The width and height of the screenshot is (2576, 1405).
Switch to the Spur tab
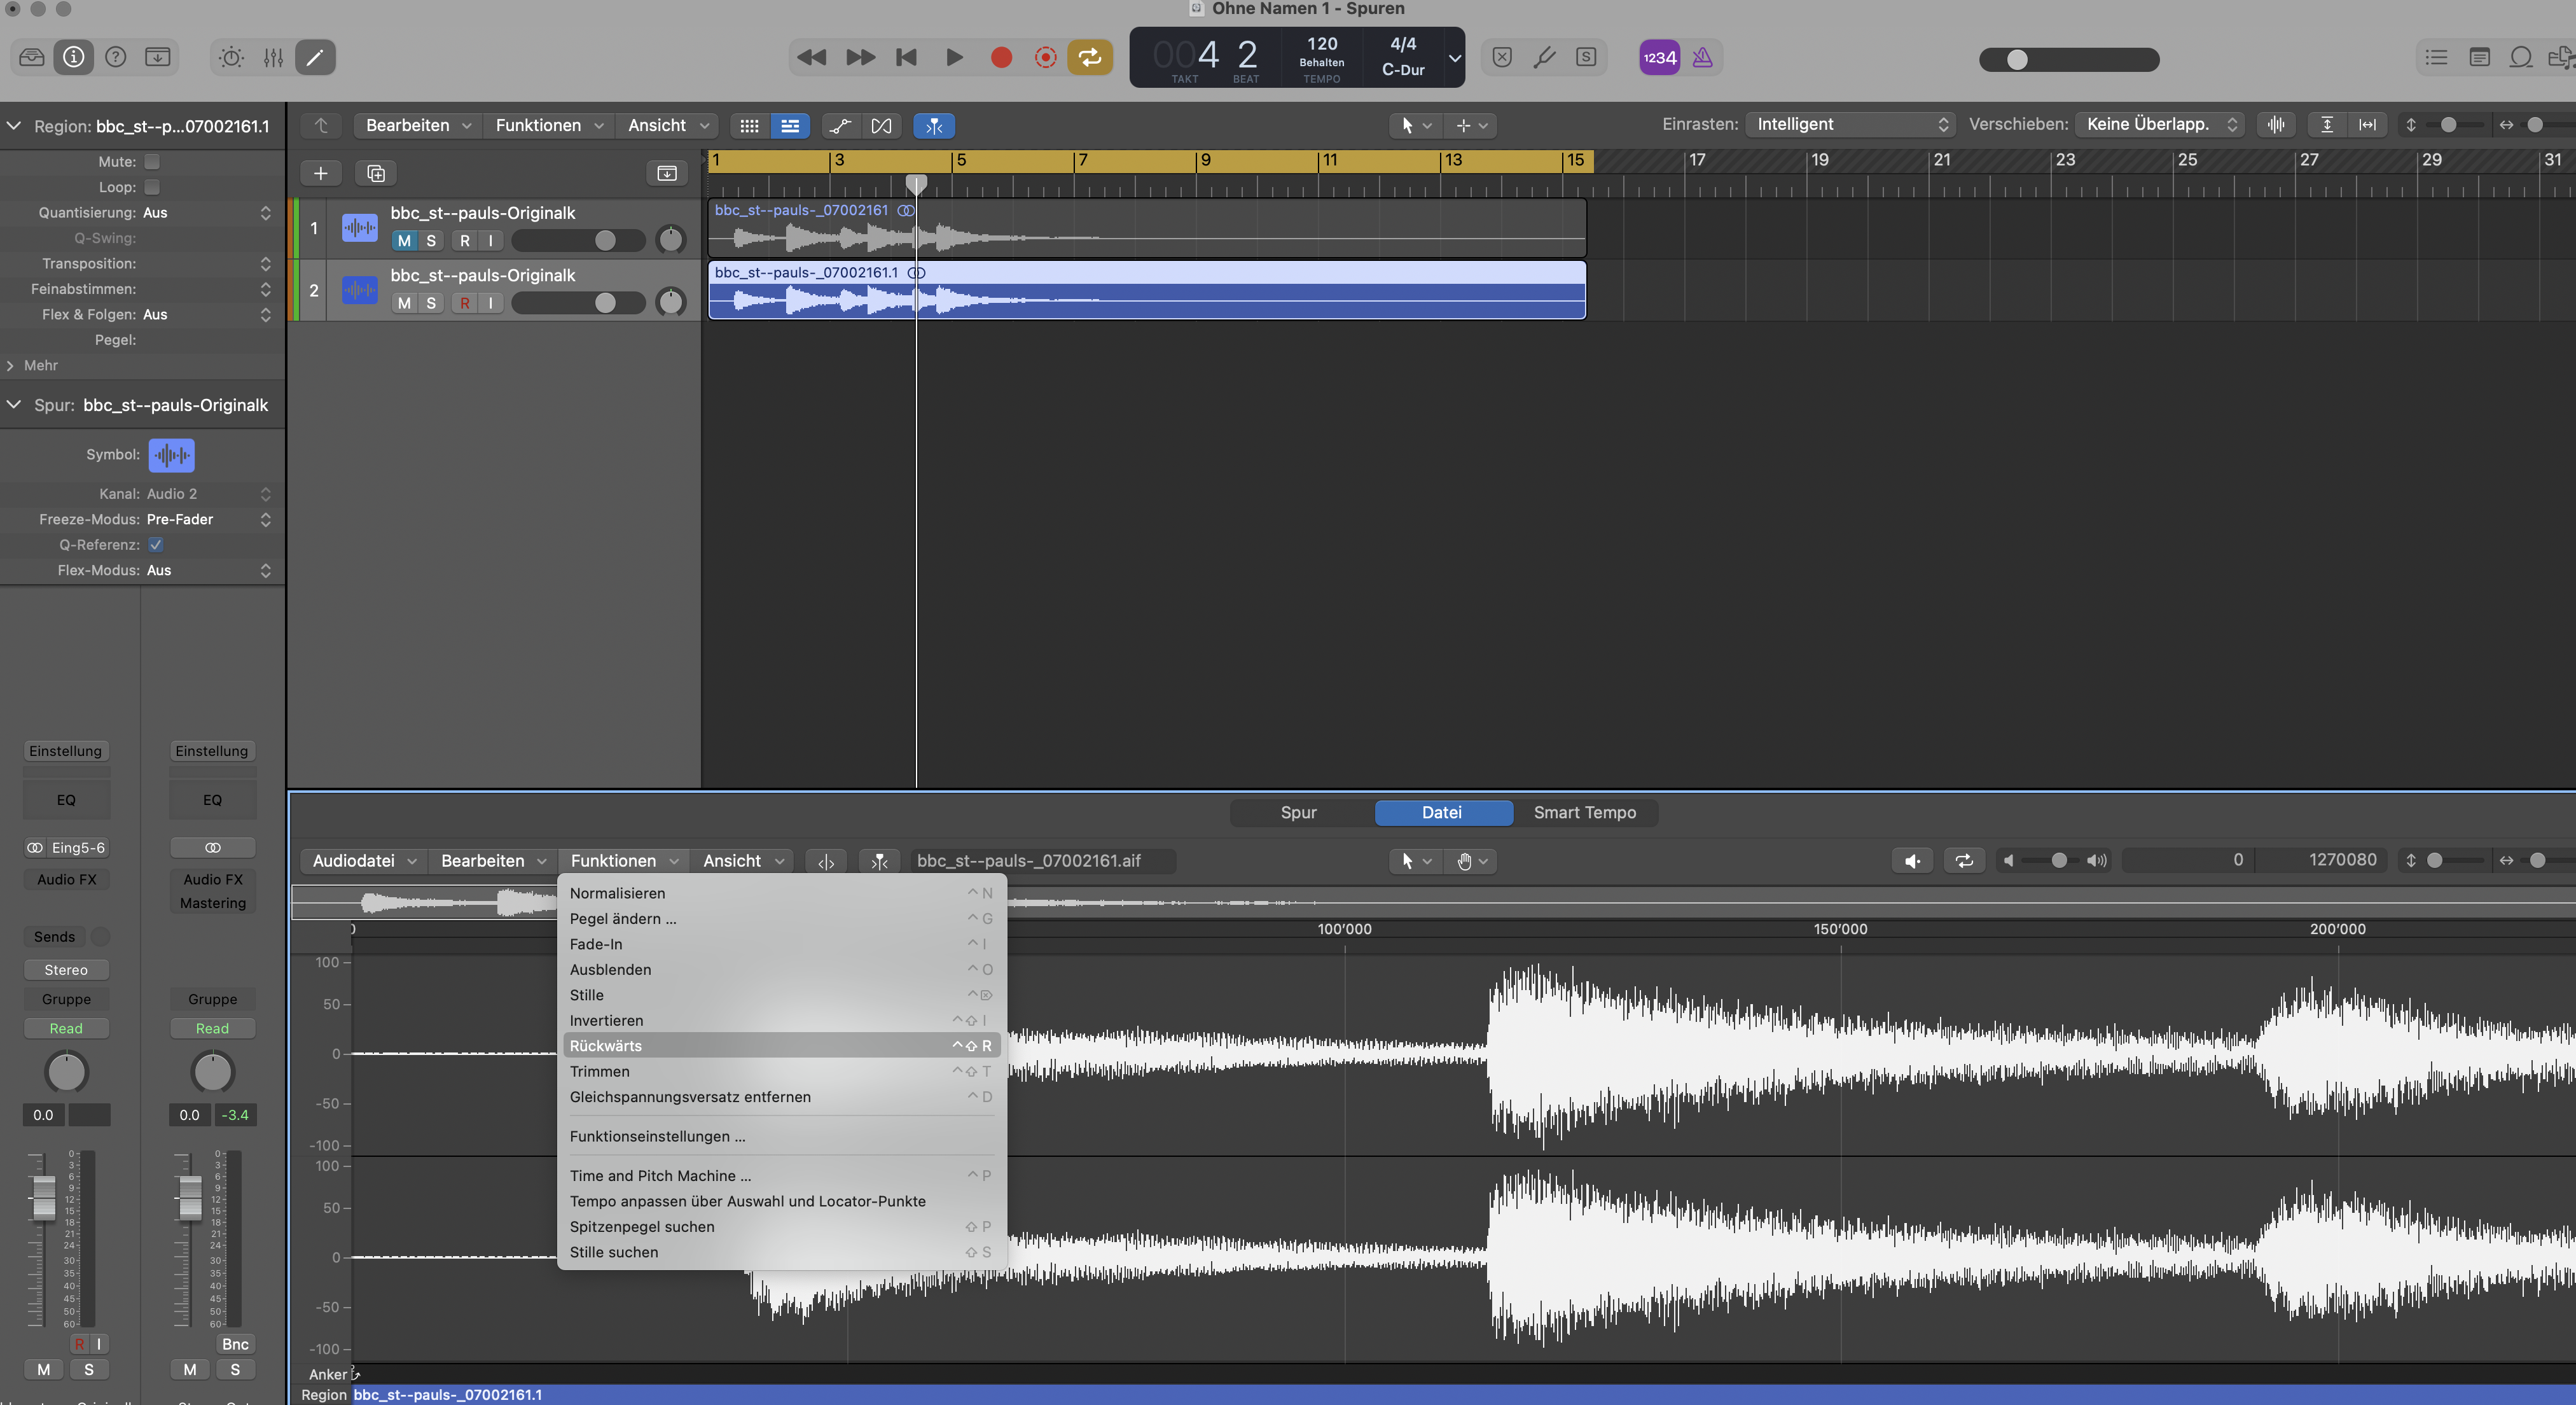click(x=1298, y=813)
